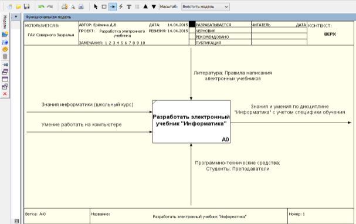
Task: Select the Text tool T icon
Action: click(129, 7)
